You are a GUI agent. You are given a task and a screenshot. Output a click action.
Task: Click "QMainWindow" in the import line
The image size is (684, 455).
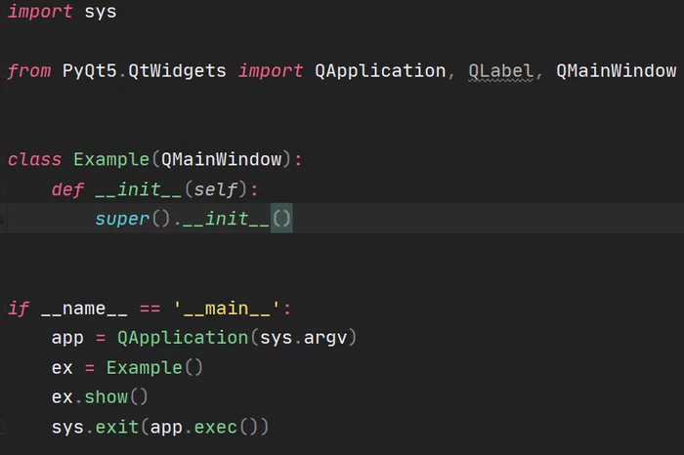[616, 70]
